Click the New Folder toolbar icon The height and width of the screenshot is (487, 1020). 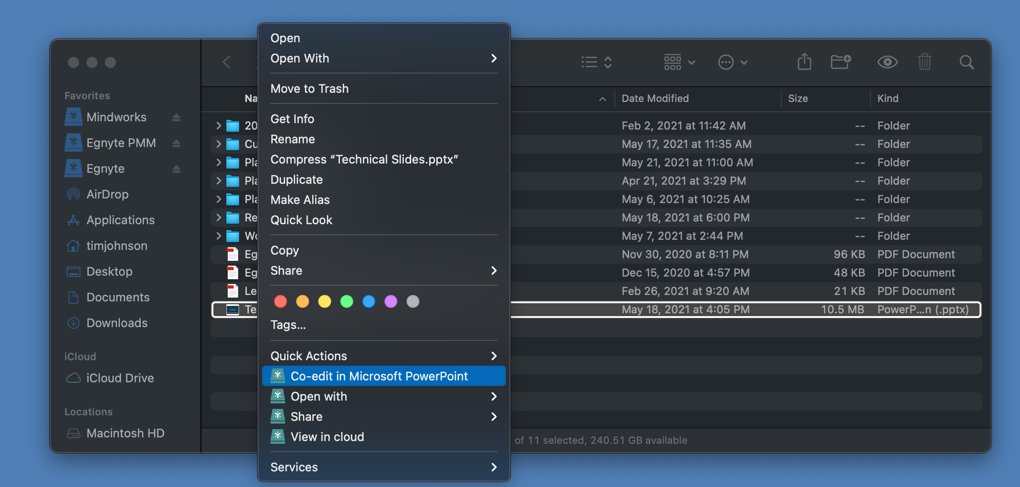point(841,62)
